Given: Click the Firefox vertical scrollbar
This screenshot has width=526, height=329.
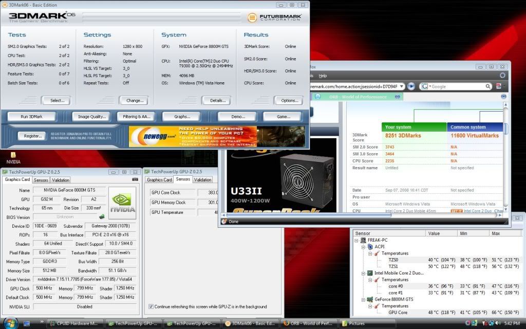Looking at the screenshot, I should 505,156.
